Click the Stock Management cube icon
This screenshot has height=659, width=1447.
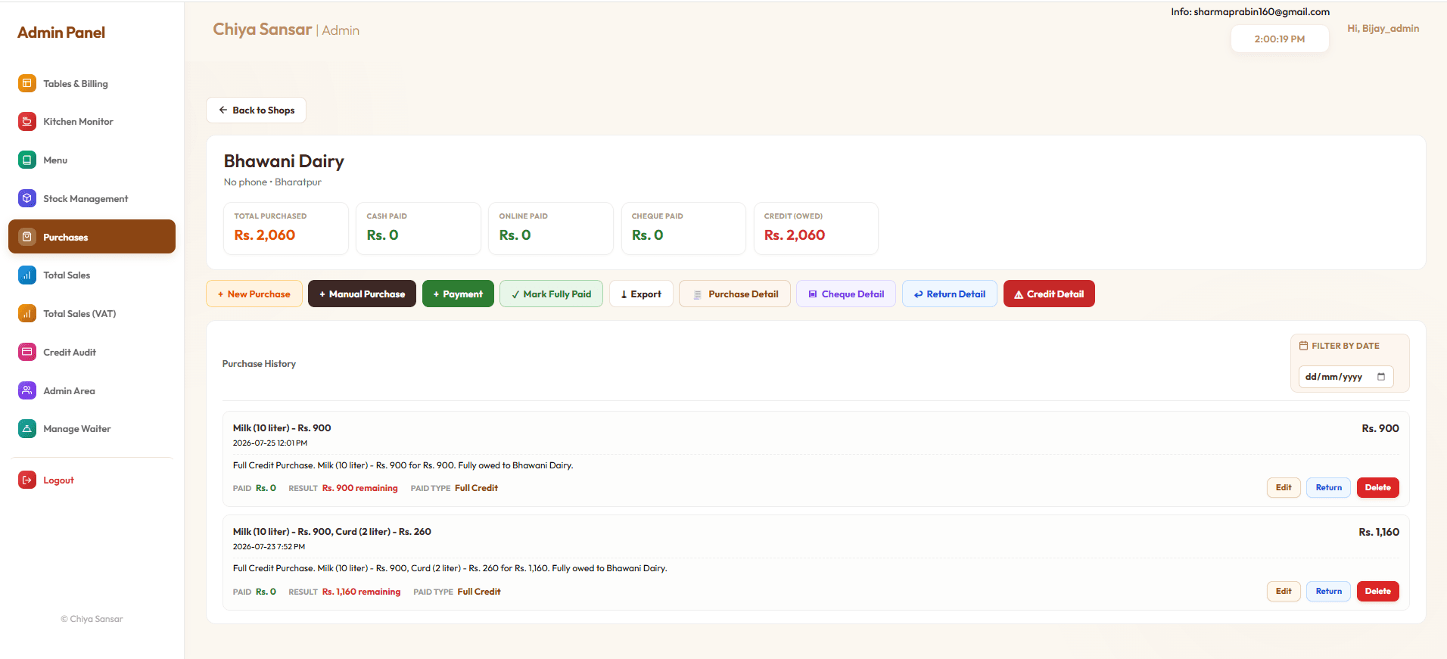[x=27, y=198]
